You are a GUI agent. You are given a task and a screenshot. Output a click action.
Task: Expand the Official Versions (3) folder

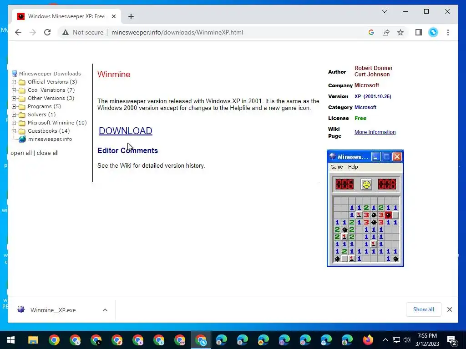tap(14, 82)
